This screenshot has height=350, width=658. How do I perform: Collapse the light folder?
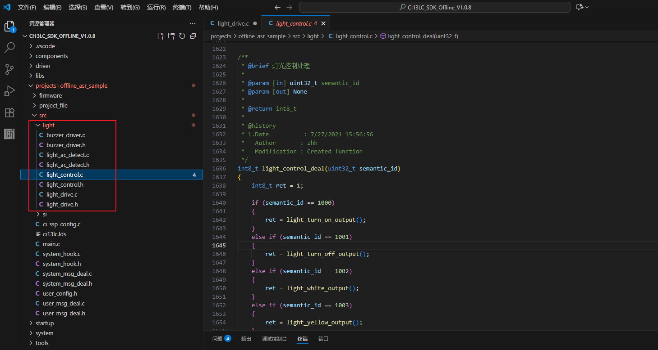pos(48,125)
